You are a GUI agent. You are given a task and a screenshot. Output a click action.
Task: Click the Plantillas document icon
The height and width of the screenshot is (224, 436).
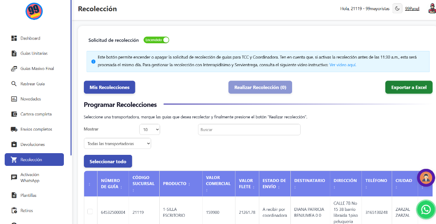(x=14, y=196)
